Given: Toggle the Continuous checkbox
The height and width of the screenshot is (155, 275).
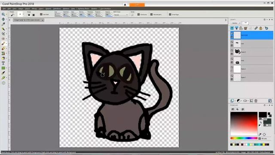Looking at the screenshot, I should [138, 14].
